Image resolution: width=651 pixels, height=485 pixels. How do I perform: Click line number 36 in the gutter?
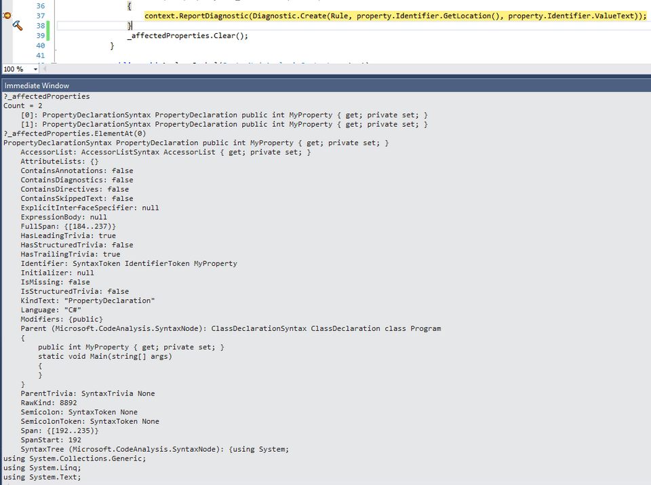coord(41,6)
